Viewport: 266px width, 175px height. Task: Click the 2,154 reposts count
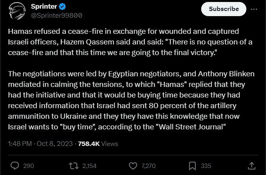tap(90, 166)
